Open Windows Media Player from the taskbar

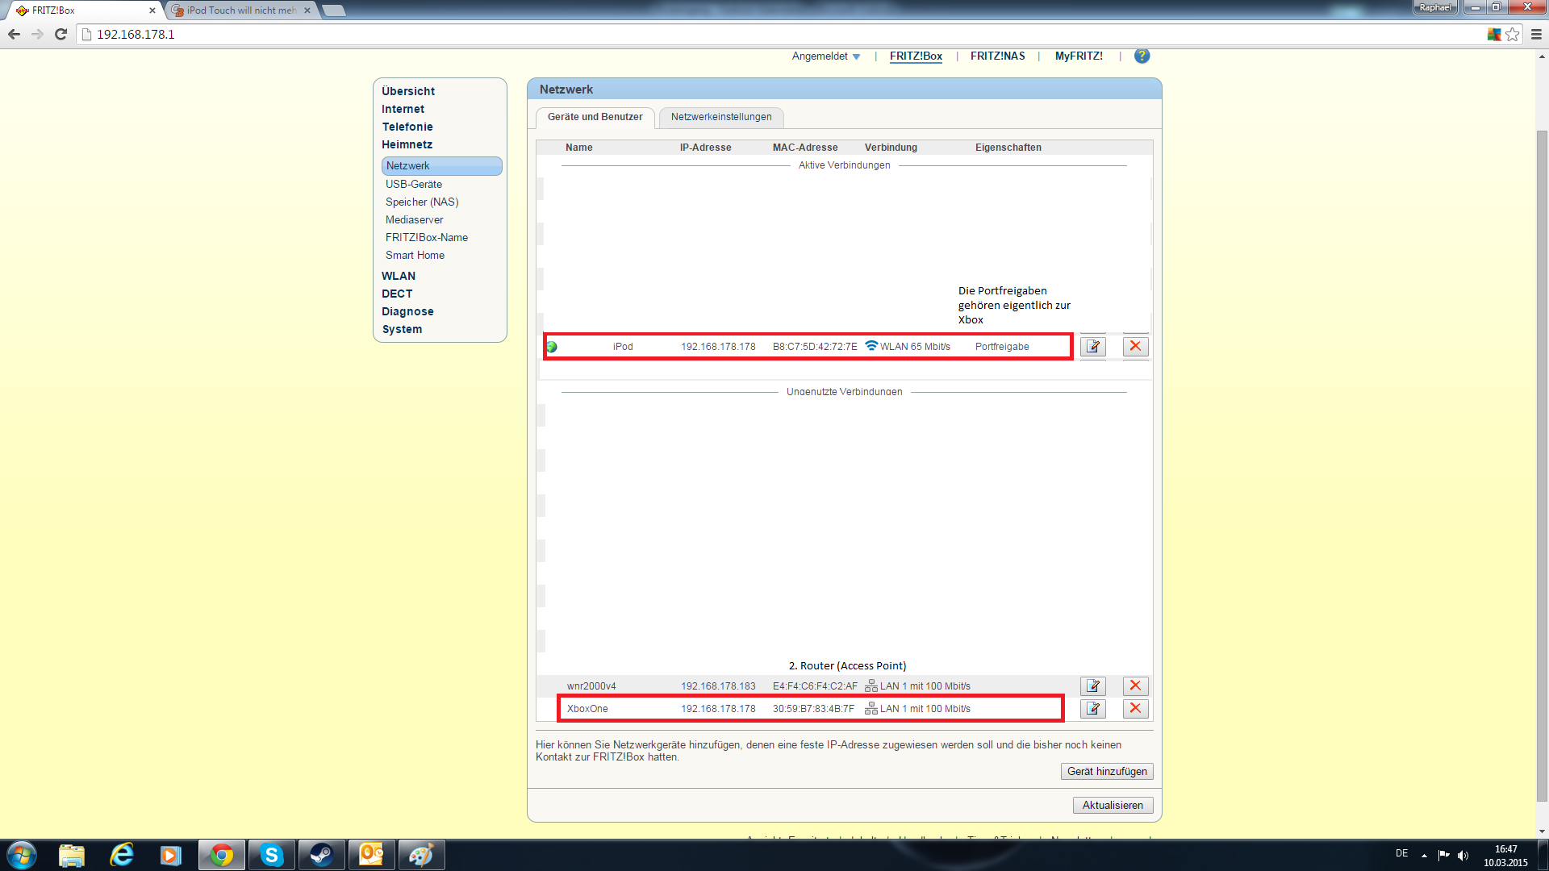pos(172,855)
